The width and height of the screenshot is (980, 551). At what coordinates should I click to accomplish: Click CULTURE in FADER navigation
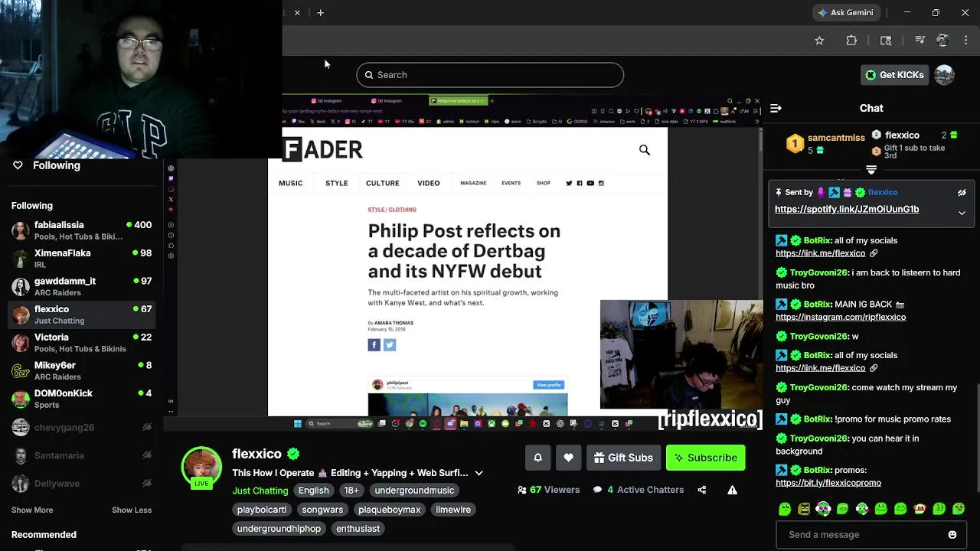pos(383,184)
